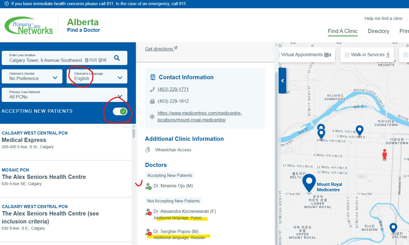Screen dimensions: 409x245
Task: Toggle Accepting New Patients switch off
Action: tap(120, 111)
